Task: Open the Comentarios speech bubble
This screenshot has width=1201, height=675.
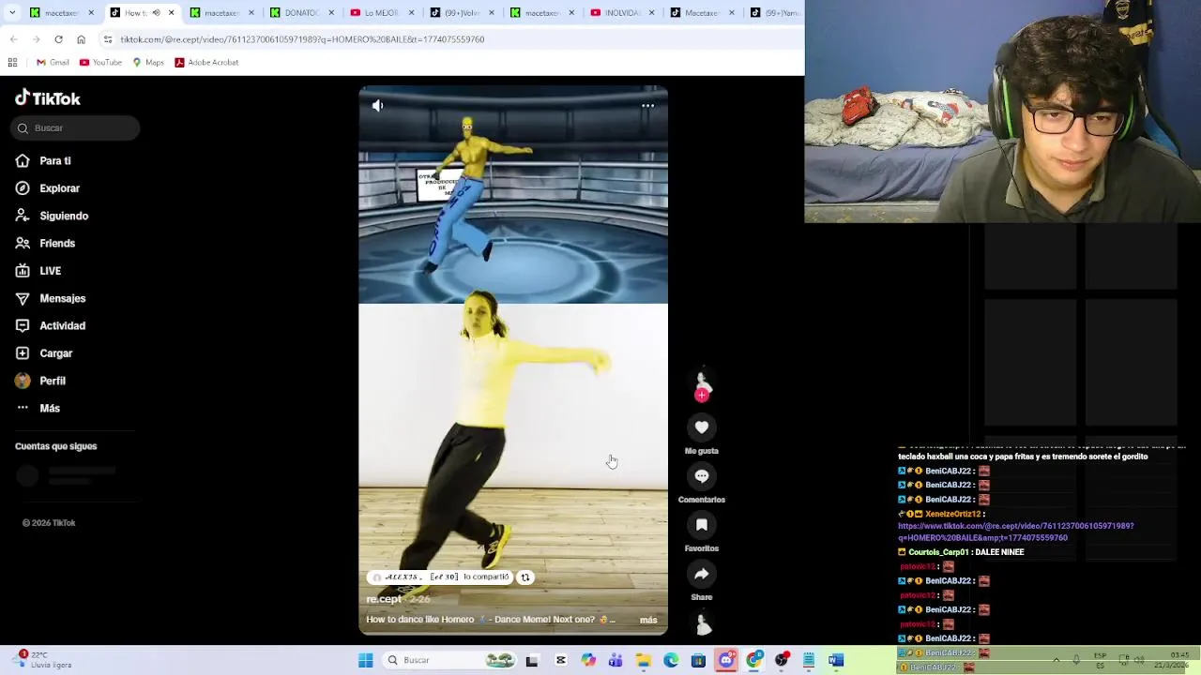Action: [701, 476]
